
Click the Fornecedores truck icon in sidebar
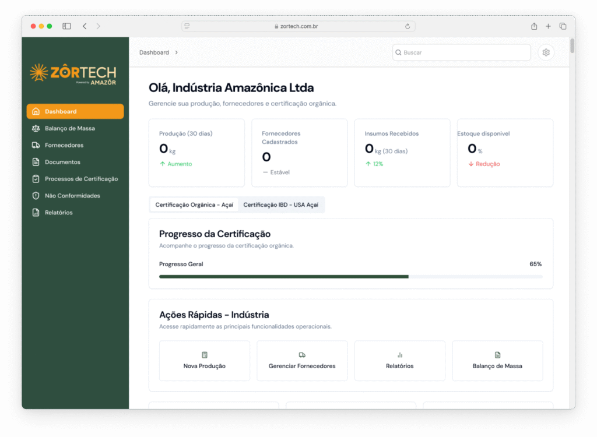click(x=36, y=145)
